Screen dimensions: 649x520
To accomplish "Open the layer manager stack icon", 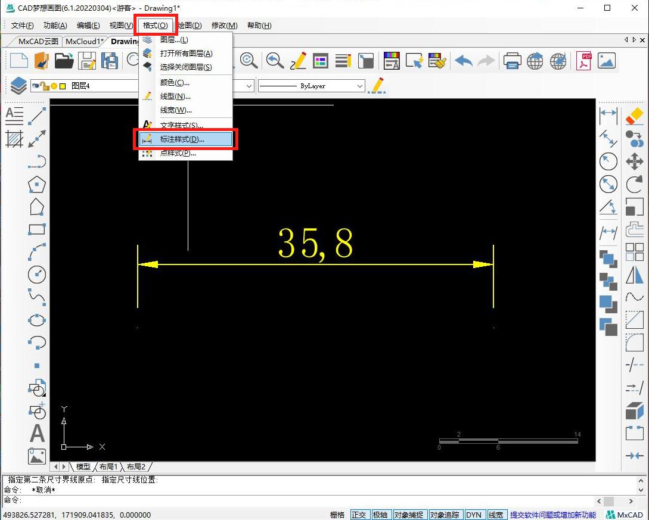I will pos(18,86).
